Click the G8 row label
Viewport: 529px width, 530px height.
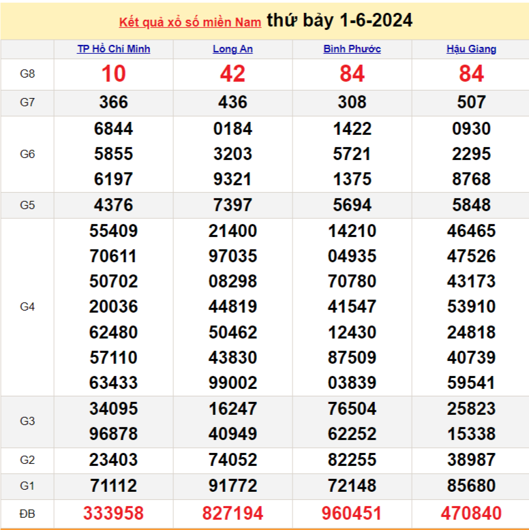click(27, 74)
